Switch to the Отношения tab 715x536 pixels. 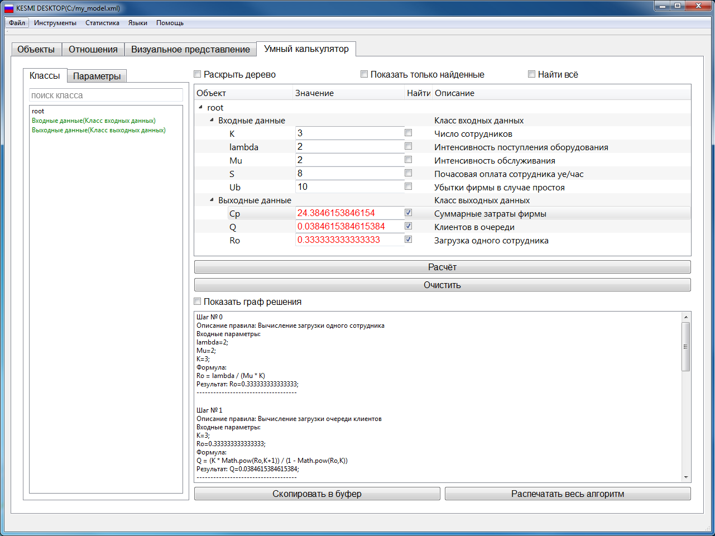pyautogui.click(x=93, y=49)
